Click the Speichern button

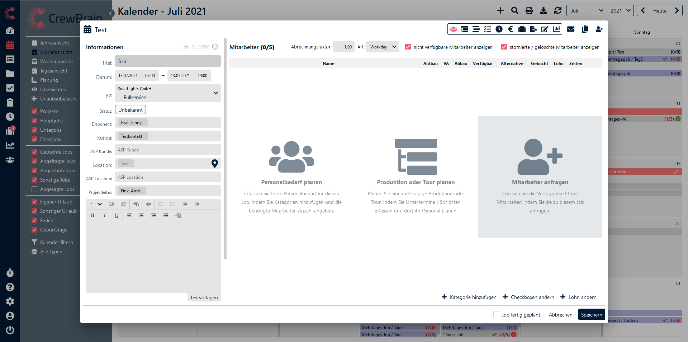[x=591, y=315]
